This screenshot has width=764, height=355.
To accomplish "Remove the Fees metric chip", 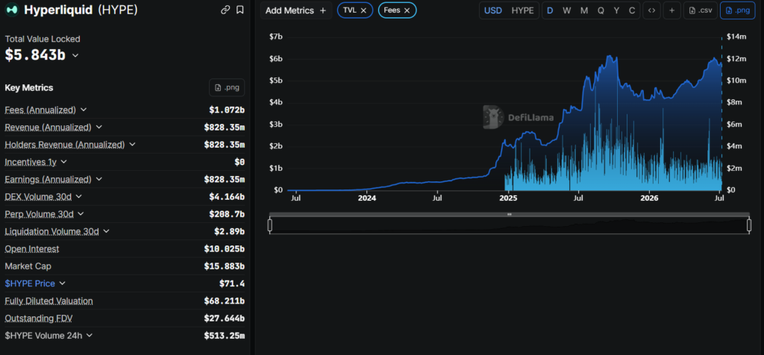I will [x=407, y=10].
